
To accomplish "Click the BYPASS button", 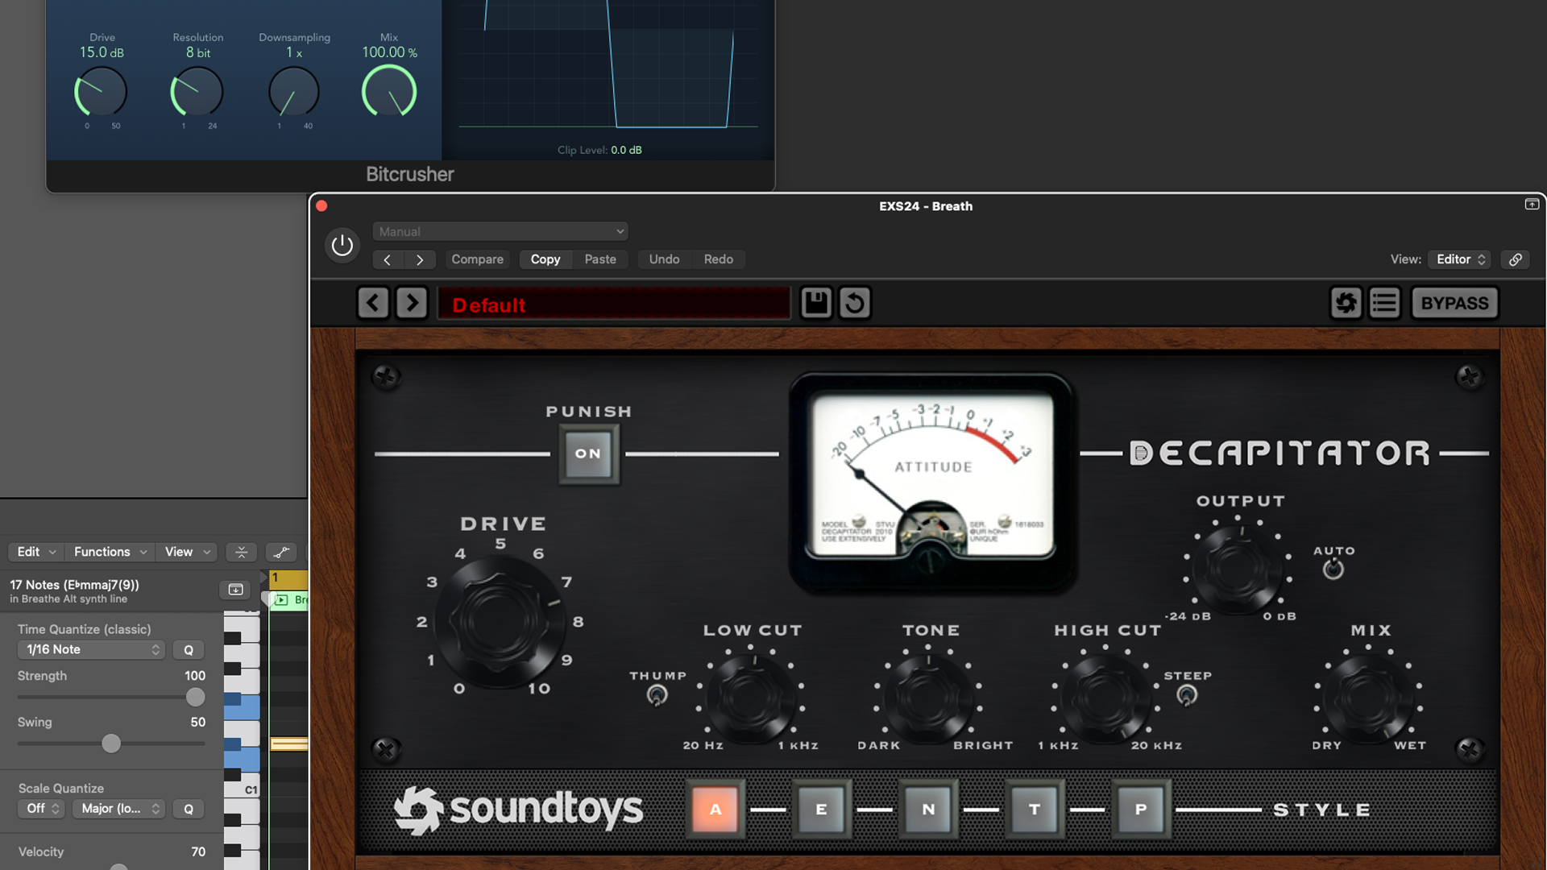I will [1454, 303].
